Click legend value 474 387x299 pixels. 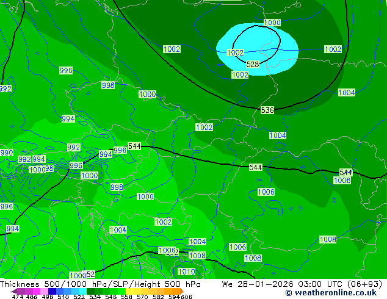[18, 297]
